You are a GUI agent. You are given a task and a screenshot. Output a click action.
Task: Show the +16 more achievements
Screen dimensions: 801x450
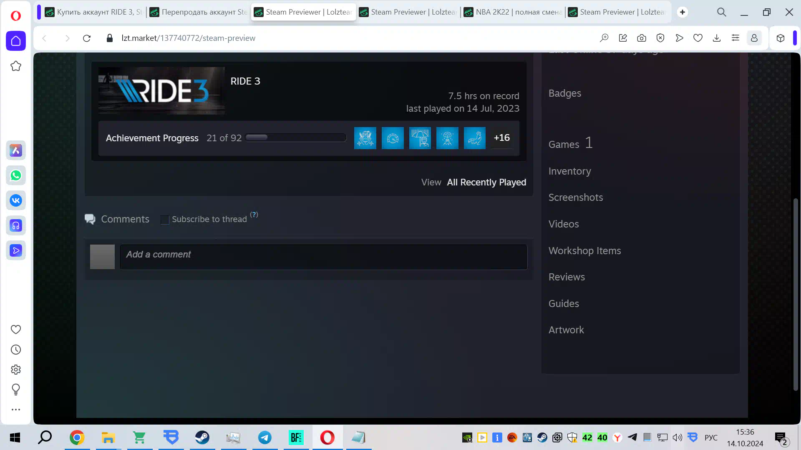pos(501,138)
